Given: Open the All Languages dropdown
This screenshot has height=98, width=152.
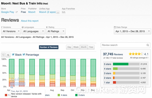Looking at the screenshot, I should pos(33,31).
